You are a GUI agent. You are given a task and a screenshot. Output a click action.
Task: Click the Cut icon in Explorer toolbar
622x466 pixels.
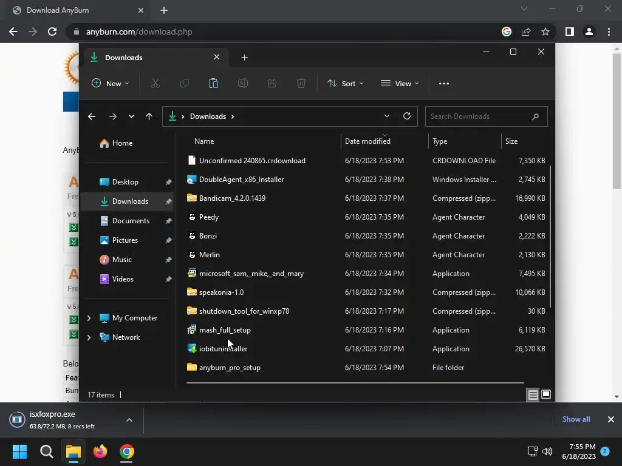[155, 83]
